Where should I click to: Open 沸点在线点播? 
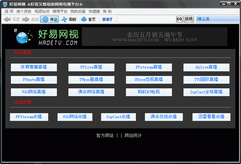tap(164, 117)
